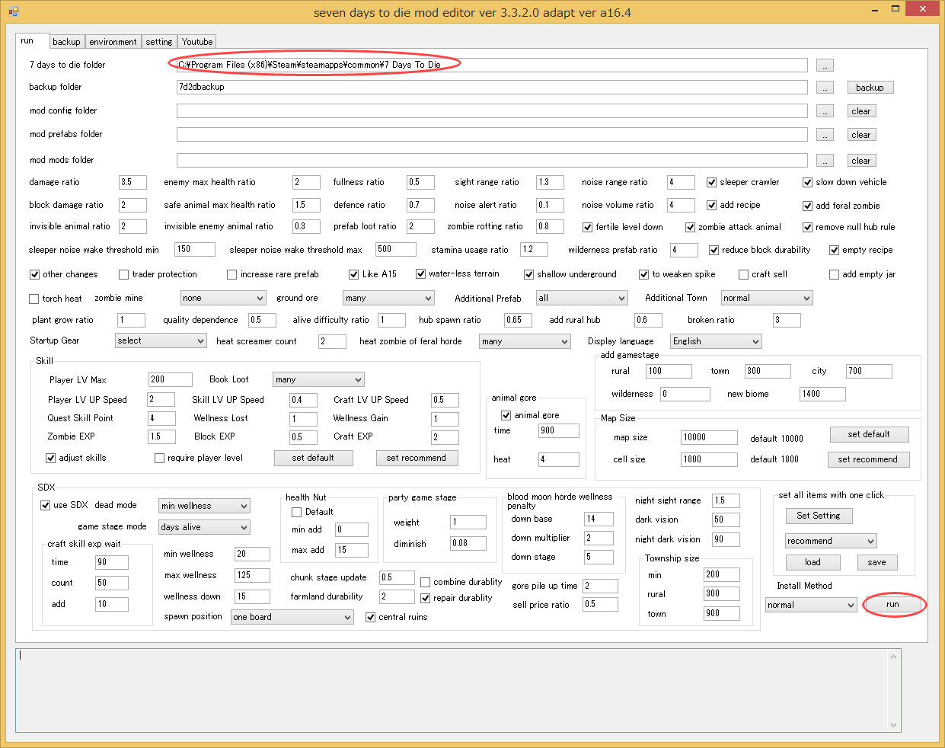Open the Additional Prefab dropdown
The width and height of the screenshot is (945, 748).
pyautogui.click(x=582, y=298)
